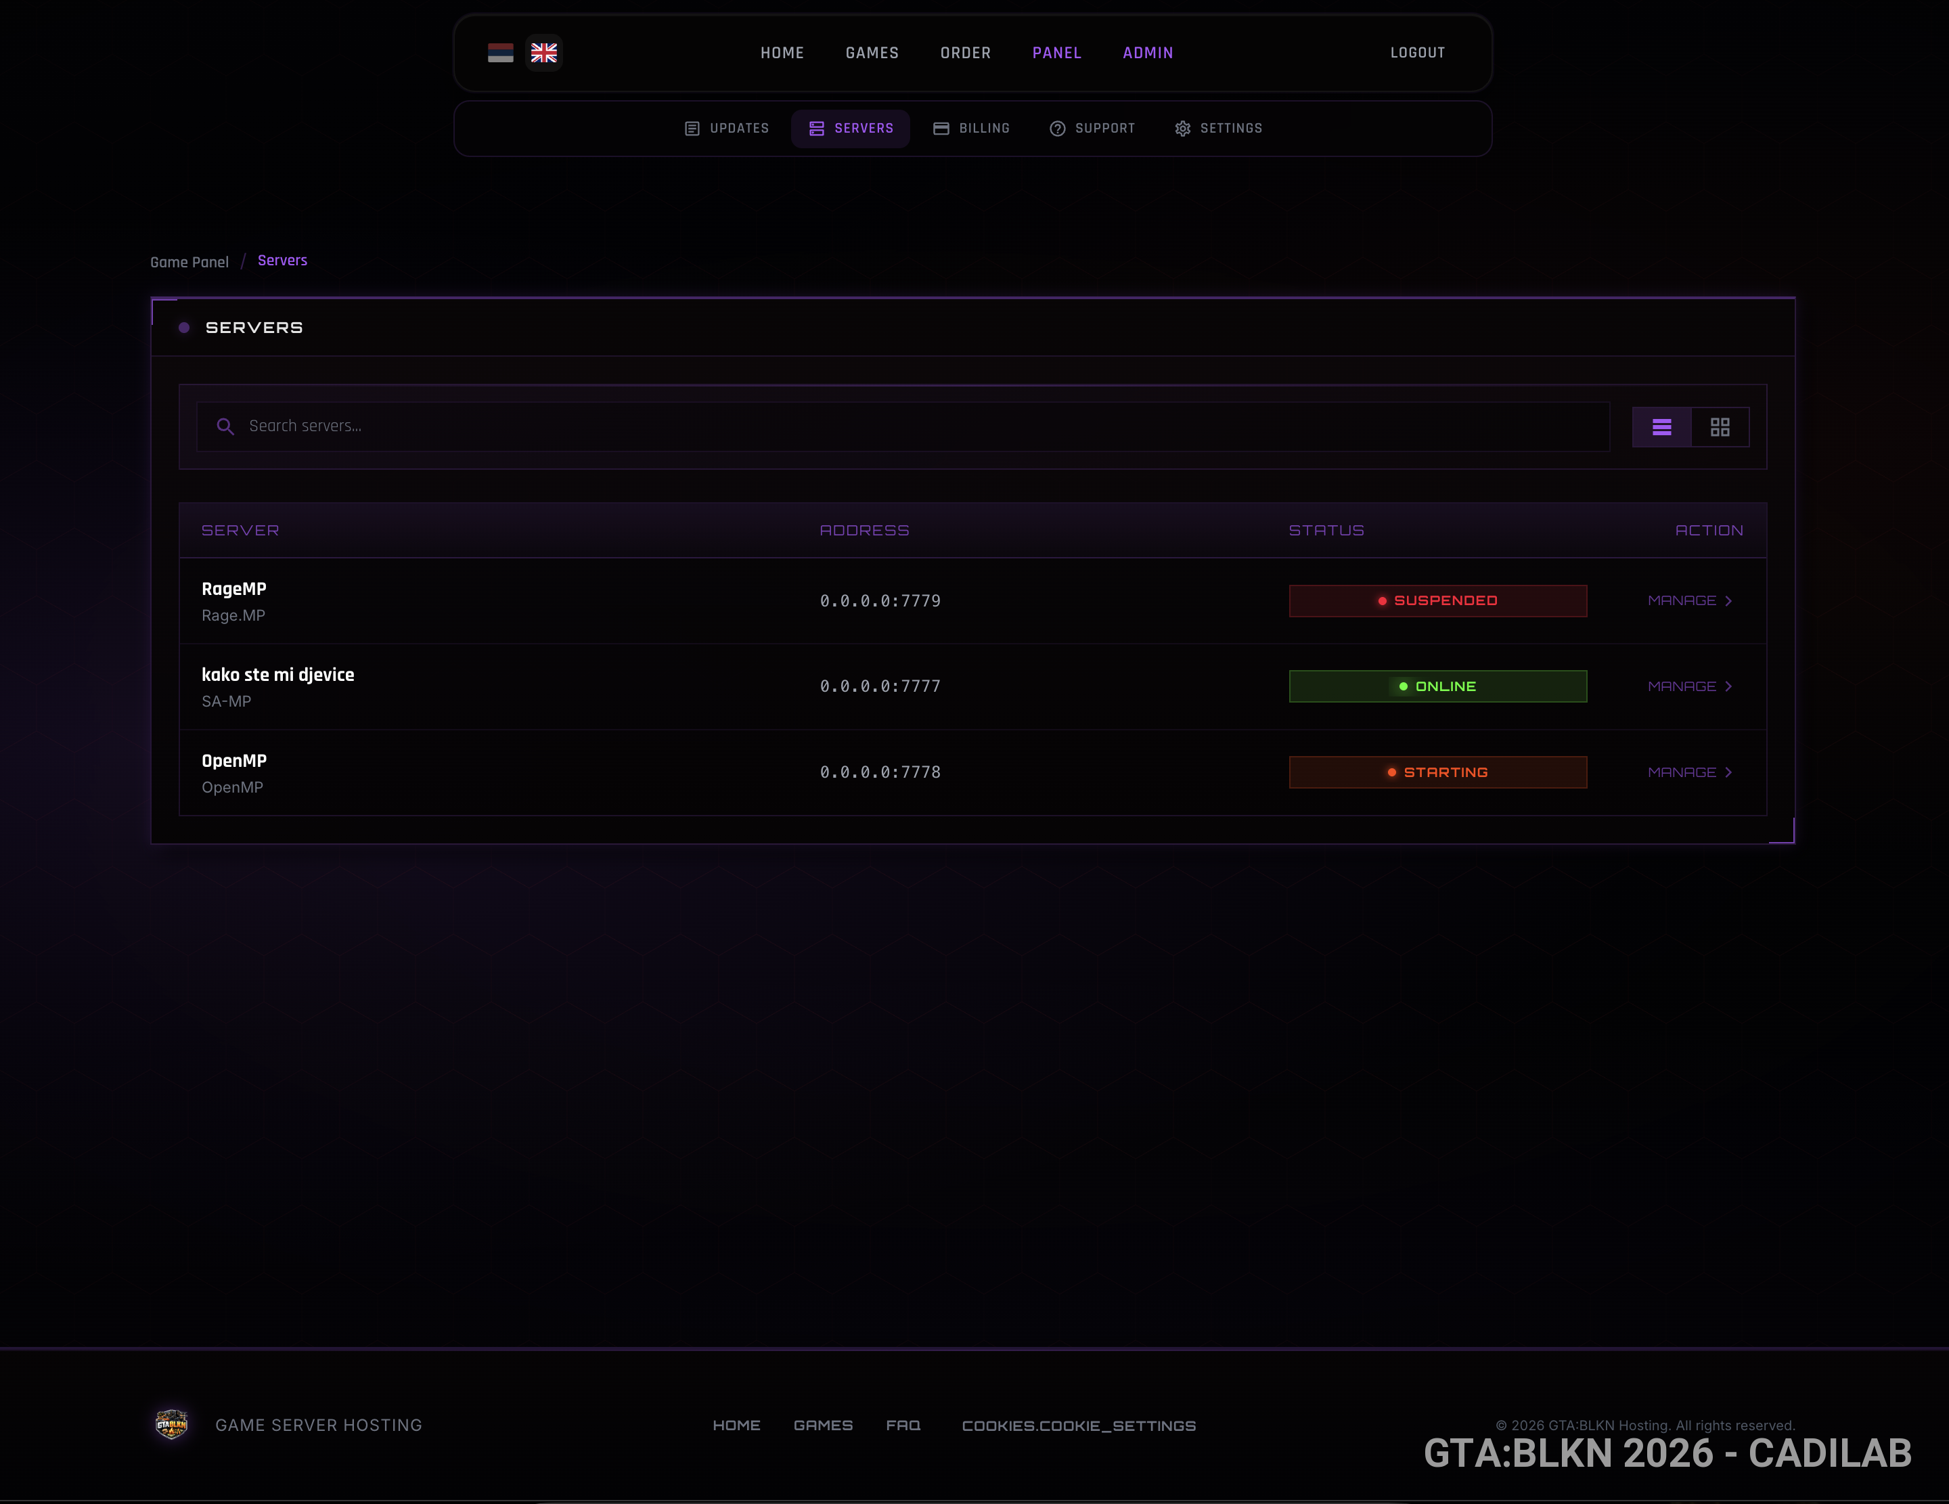Screen dimensions: 1949x1504
Task: Open Manage chevron for OpenMP server
Action: [x=1728, y=772]
